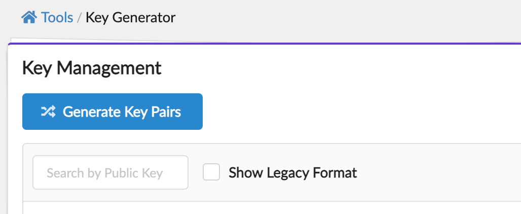Click the crossed-arrows randomize icon

point(48,112)
